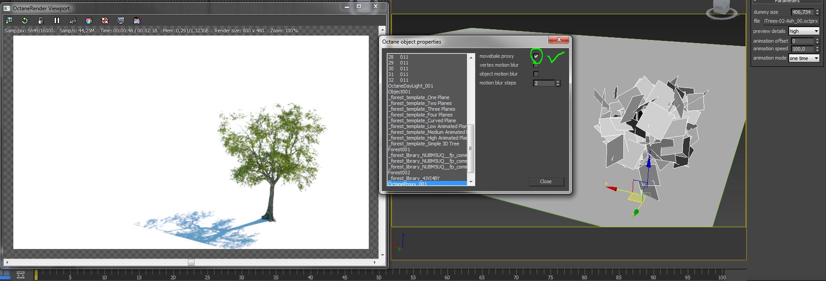Select _forest_template_Low Animated Plane entry
Screen dimensions: 826x281
coord(427,126)
